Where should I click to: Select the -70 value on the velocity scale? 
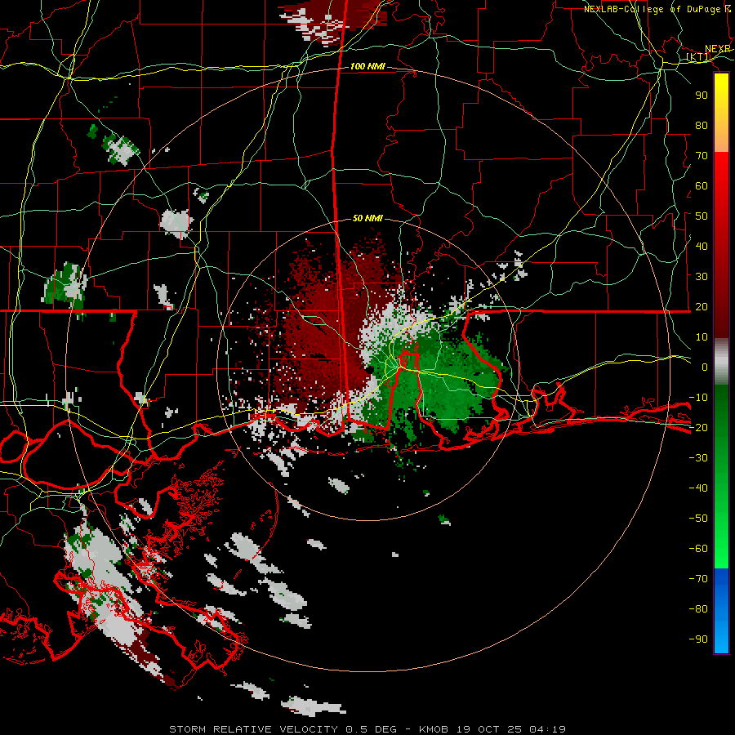click(698, 578)
